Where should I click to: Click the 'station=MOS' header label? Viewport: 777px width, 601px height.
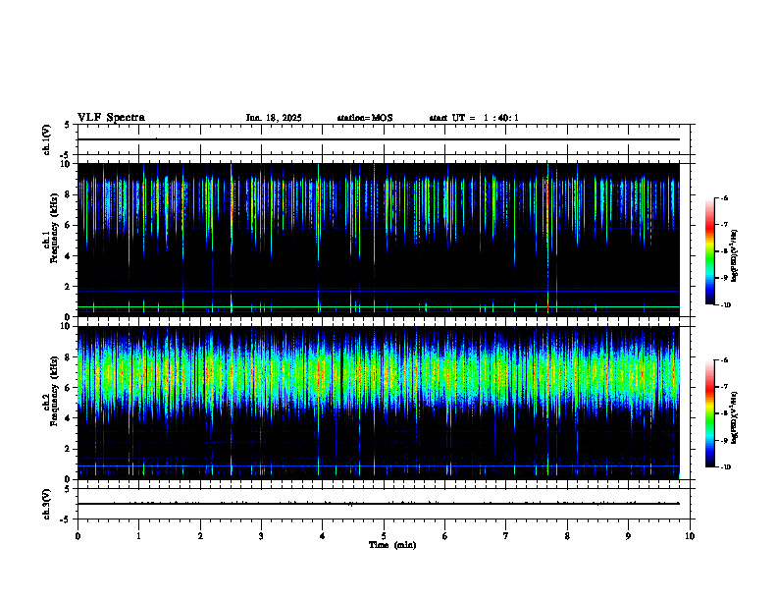(x=365, y=118)
